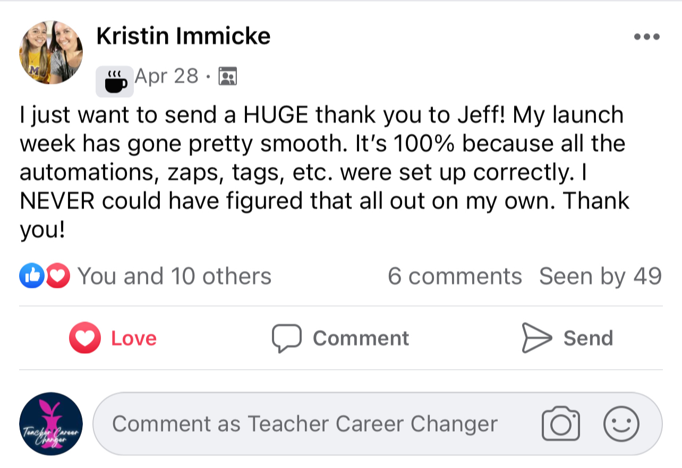Tap the Teacher Career Changer page avatar
Screen dimensions: 682x468
point(51,424)
